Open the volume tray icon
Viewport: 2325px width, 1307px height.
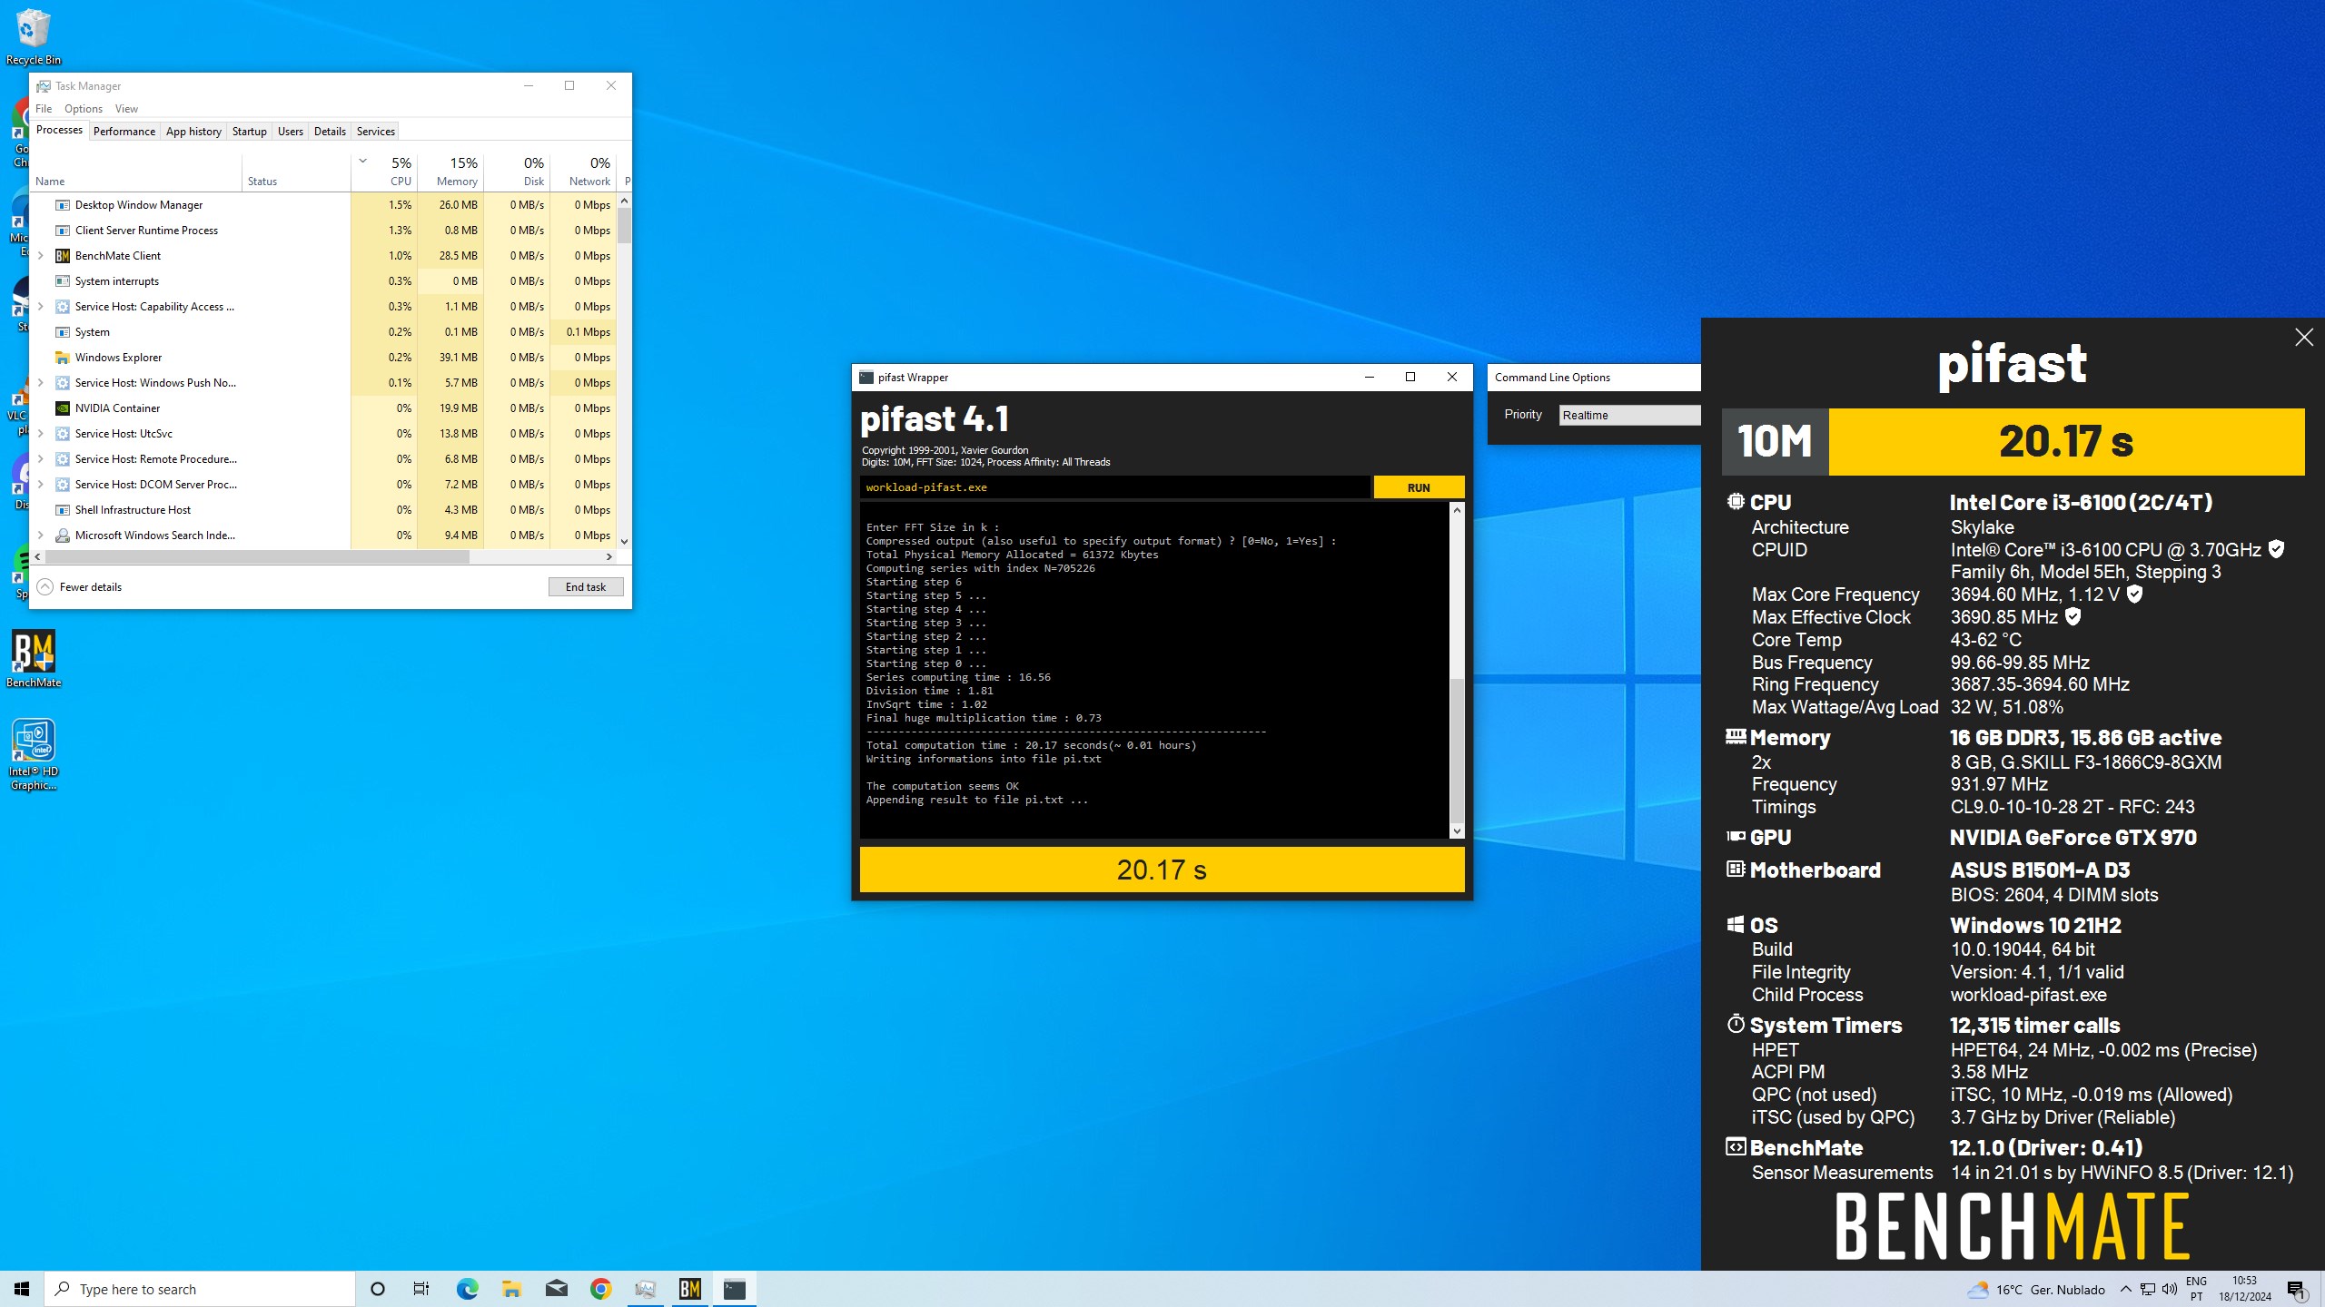2169,1290
